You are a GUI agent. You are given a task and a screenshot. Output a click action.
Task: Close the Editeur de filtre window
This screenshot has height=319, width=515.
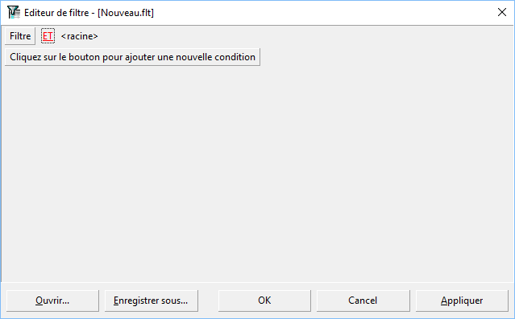tap(501, 12)
